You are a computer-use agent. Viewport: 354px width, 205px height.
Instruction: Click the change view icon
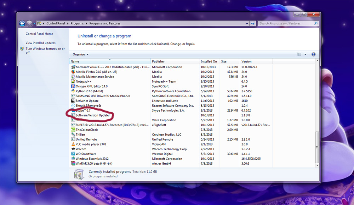(299, 54)
